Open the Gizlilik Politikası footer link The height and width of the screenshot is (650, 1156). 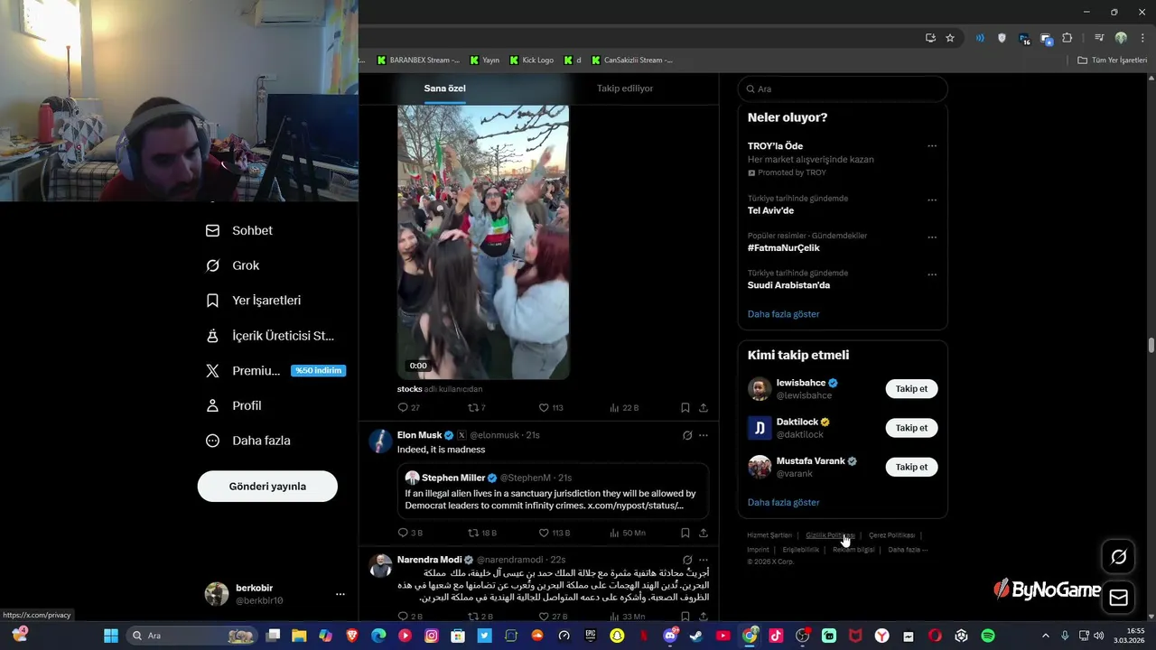(830, 535)
